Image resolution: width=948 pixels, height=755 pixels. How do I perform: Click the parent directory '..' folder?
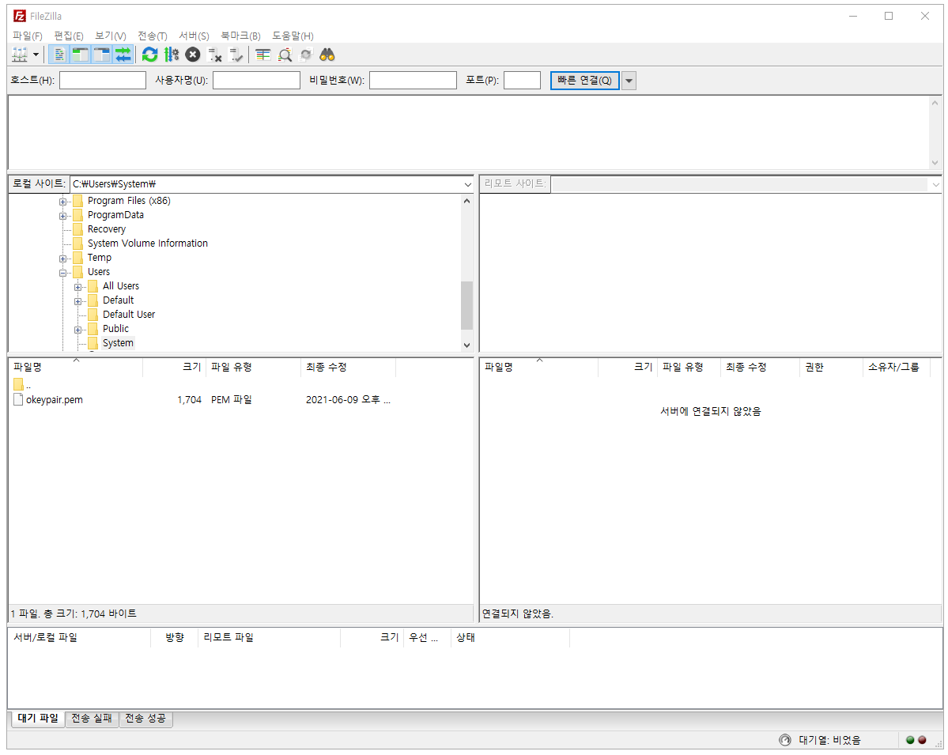coord(22,384)
